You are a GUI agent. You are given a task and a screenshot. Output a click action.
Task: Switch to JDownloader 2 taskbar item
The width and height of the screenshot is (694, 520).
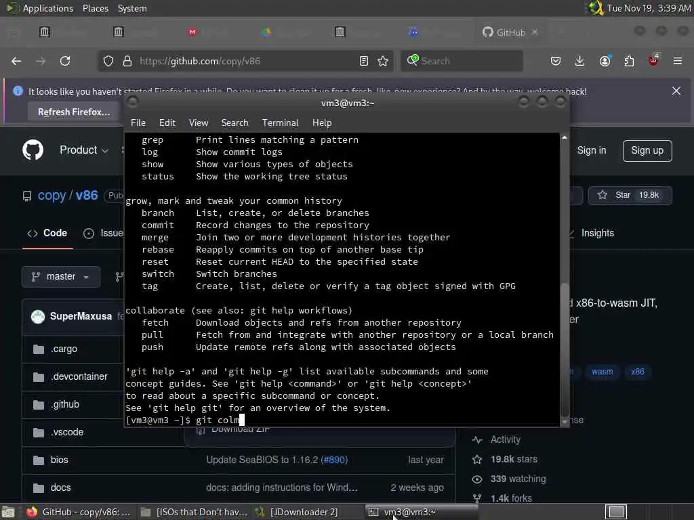click(x=297, y=512)
